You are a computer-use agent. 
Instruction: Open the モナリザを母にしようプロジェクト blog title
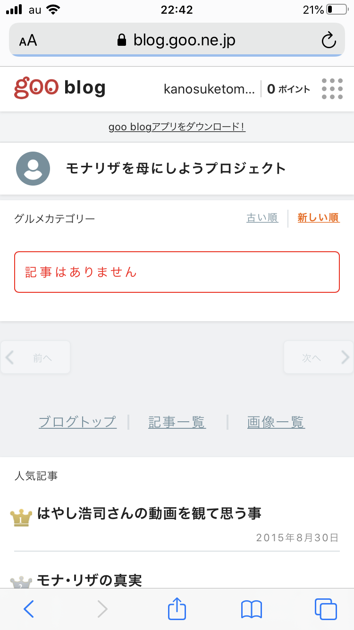pyautogui.click(x=176, y=169)
